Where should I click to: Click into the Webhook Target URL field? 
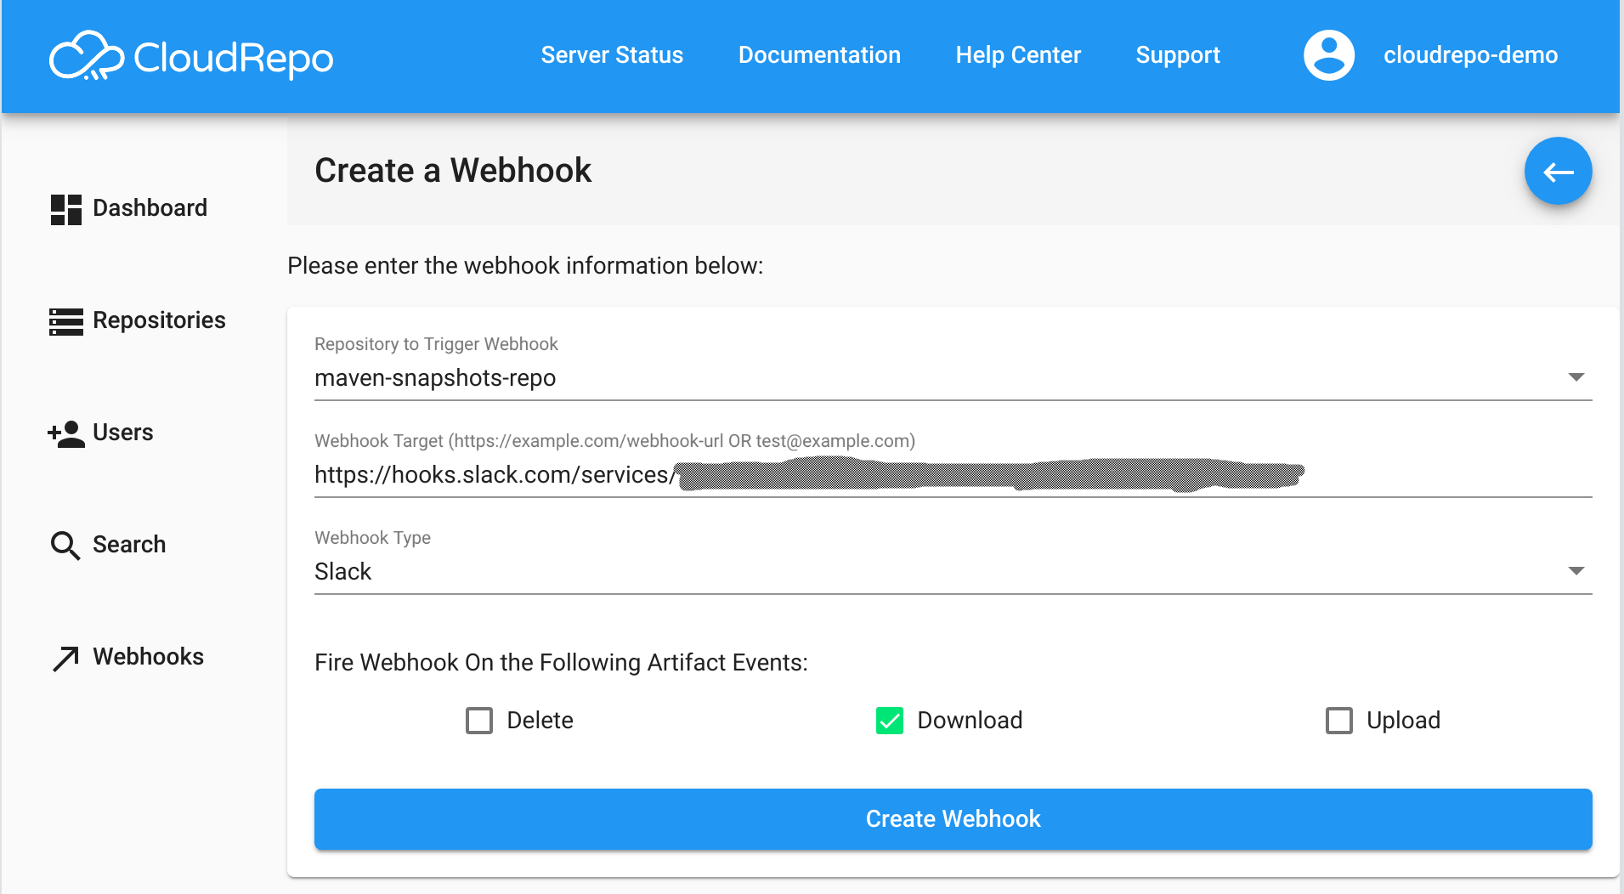953,475
